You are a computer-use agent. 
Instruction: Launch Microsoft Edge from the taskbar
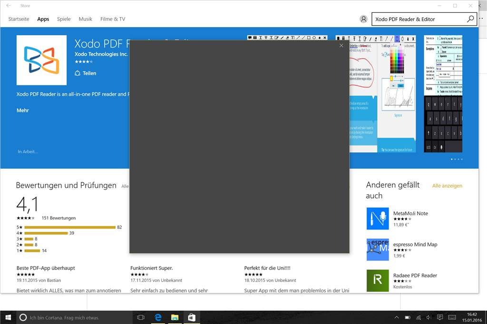pyautogui.click(x=158, y=317)
